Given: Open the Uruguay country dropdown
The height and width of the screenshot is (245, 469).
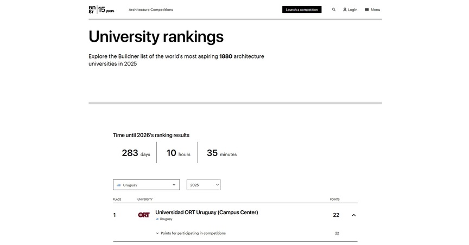Looking at the screenshot, I should [x=146, y=185].
